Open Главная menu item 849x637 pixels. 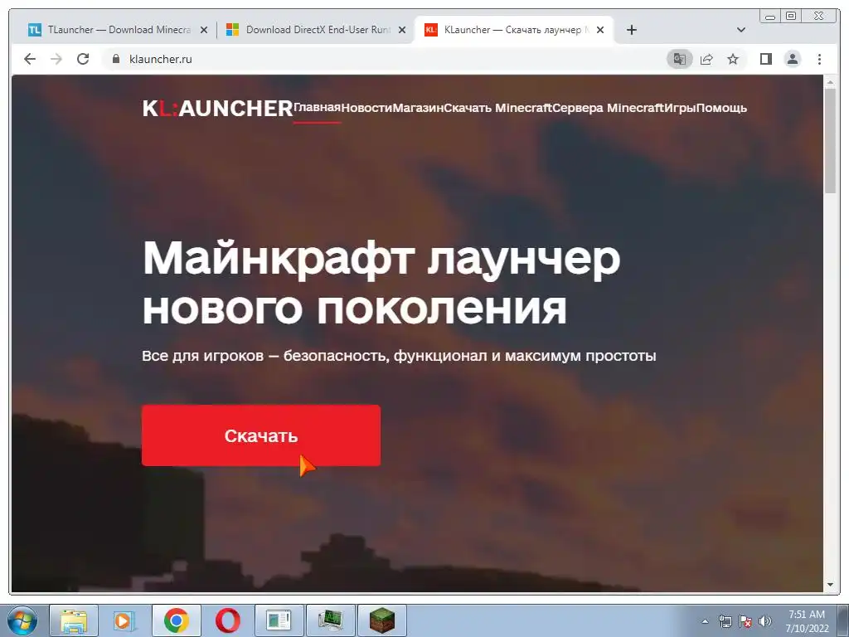point(317,107)
